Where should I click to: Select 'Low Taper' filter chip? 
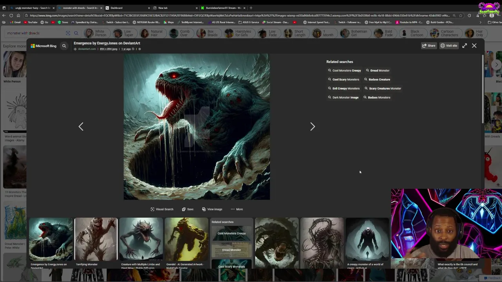[124, 33]
